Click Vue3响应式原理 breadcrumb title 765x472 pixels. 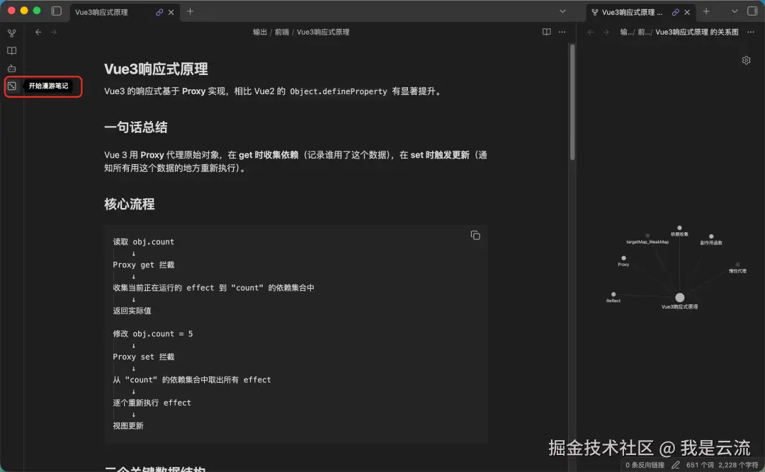click(323, 32)
